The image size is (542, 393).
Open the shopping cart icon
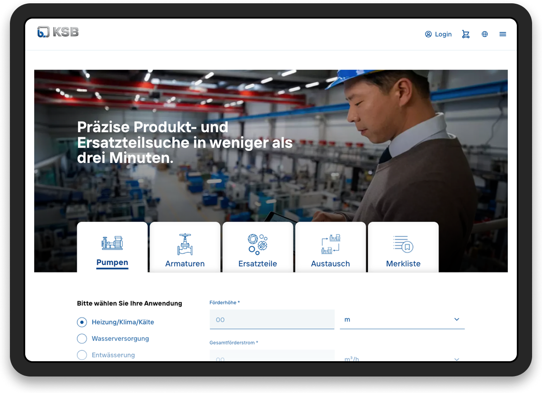pos(466,34)
